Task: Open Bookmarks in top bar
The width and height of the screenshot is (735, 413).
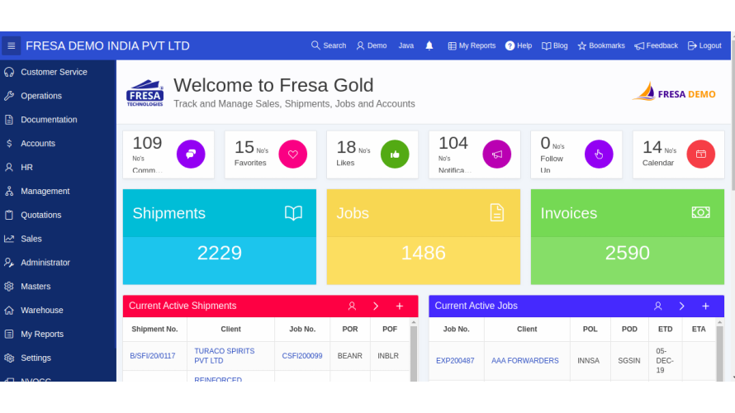Action: pyautogui.click(x=601, y=46)
